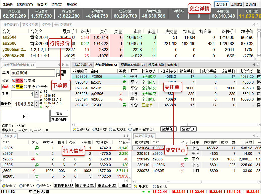The image size is (261, 194).
Task: Click the ask price icon beside 1049.92 / 3
Action: coord(41,99)
